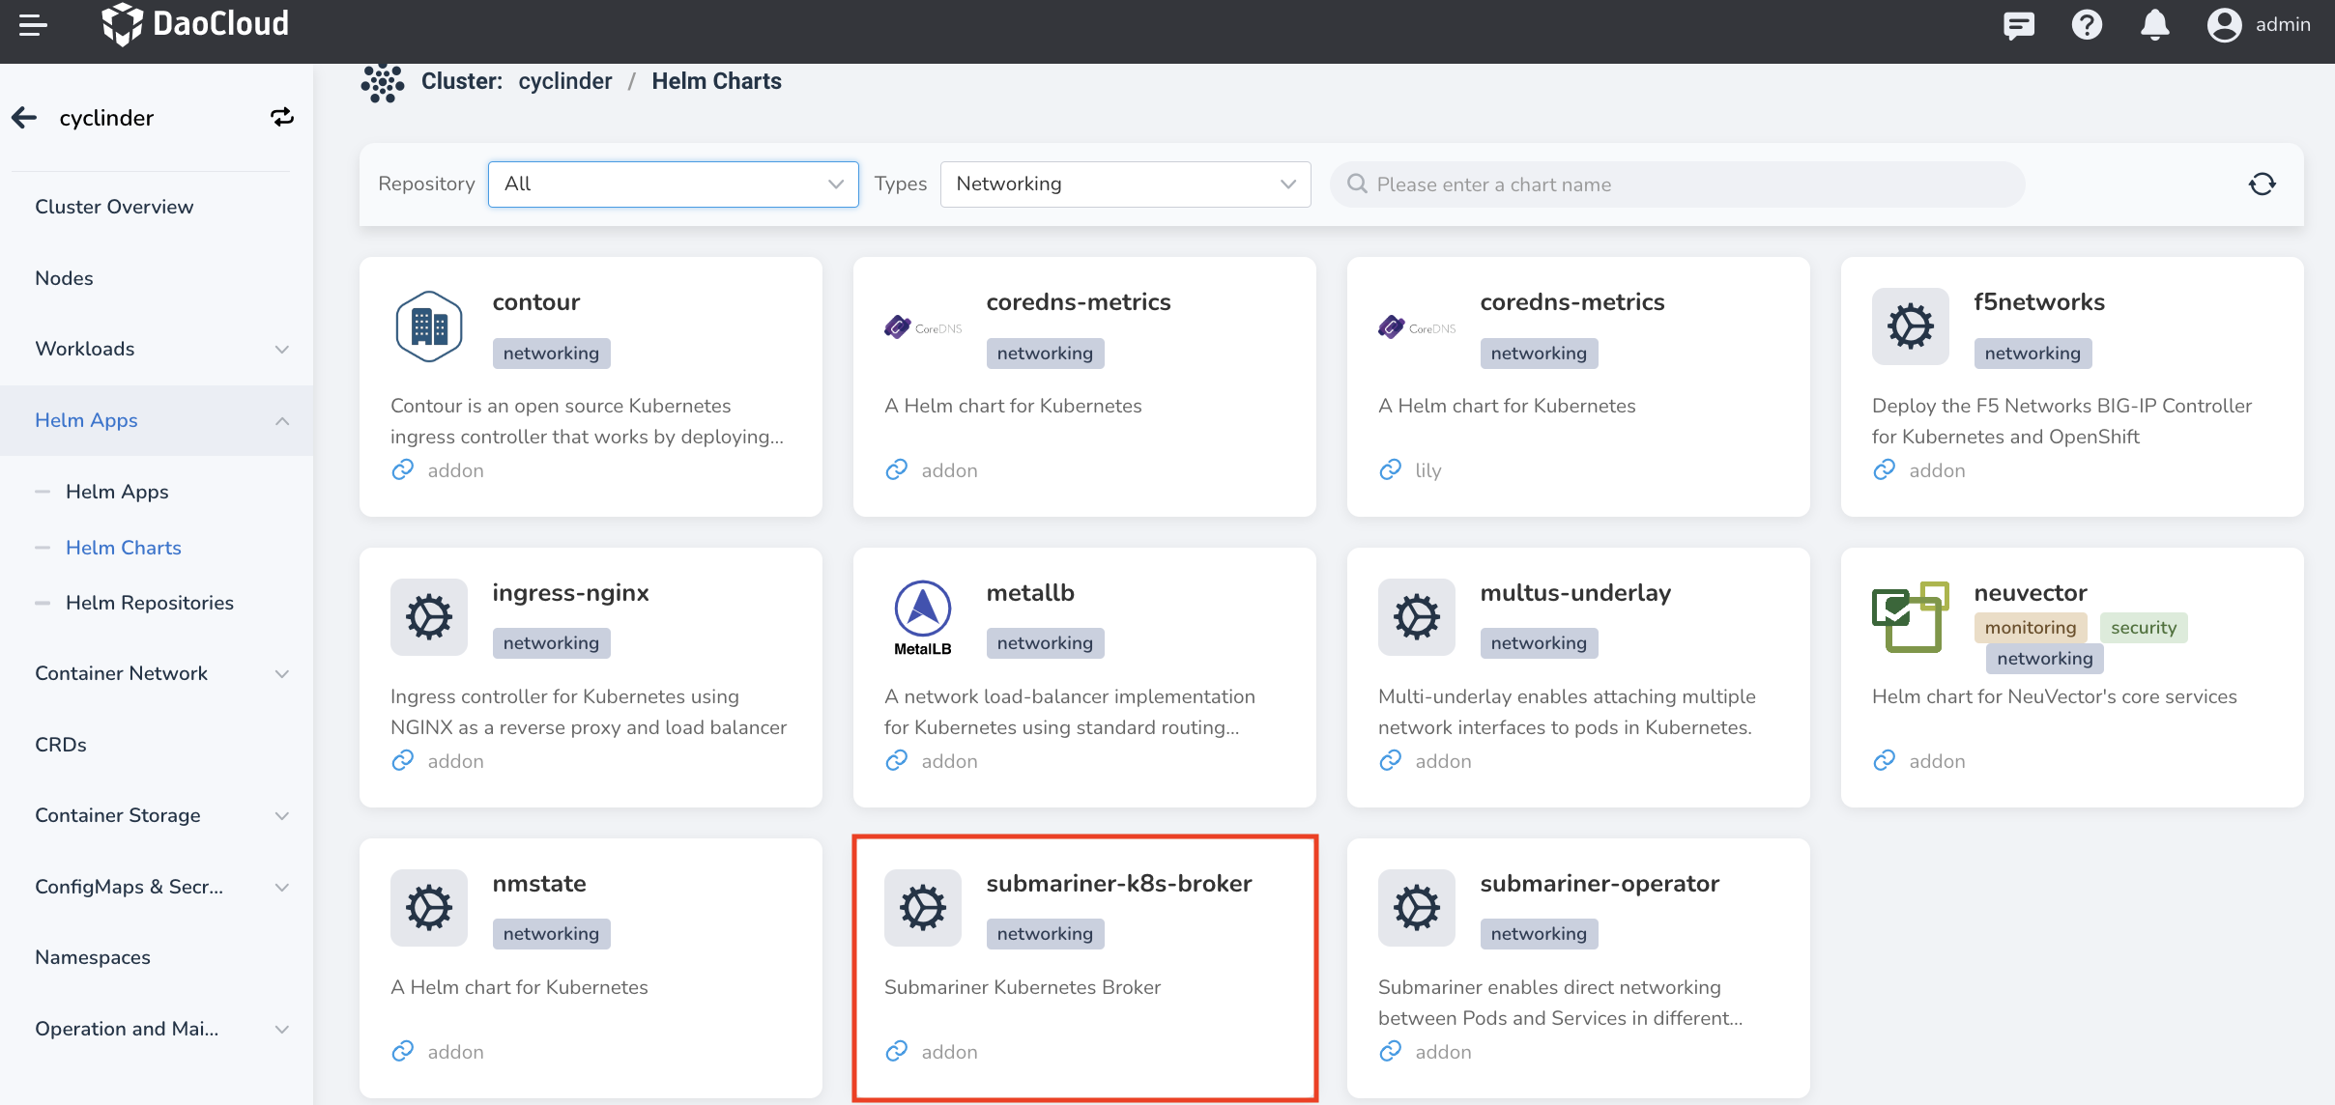Click the f5networks gear icon

point(1911,326)
